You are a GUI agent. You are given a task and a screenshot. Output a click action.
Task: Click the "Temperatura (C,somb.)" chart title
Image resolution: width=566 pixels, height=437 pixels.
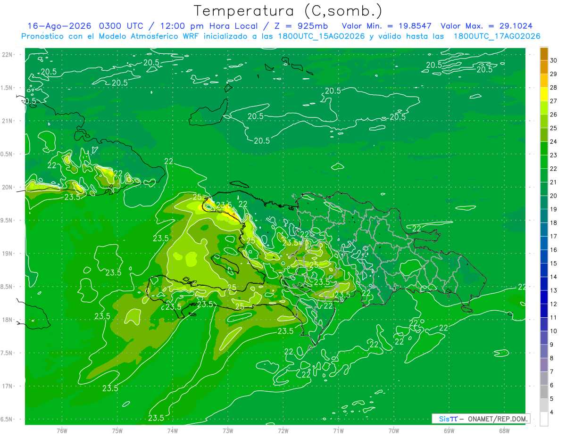coord(288,10)
